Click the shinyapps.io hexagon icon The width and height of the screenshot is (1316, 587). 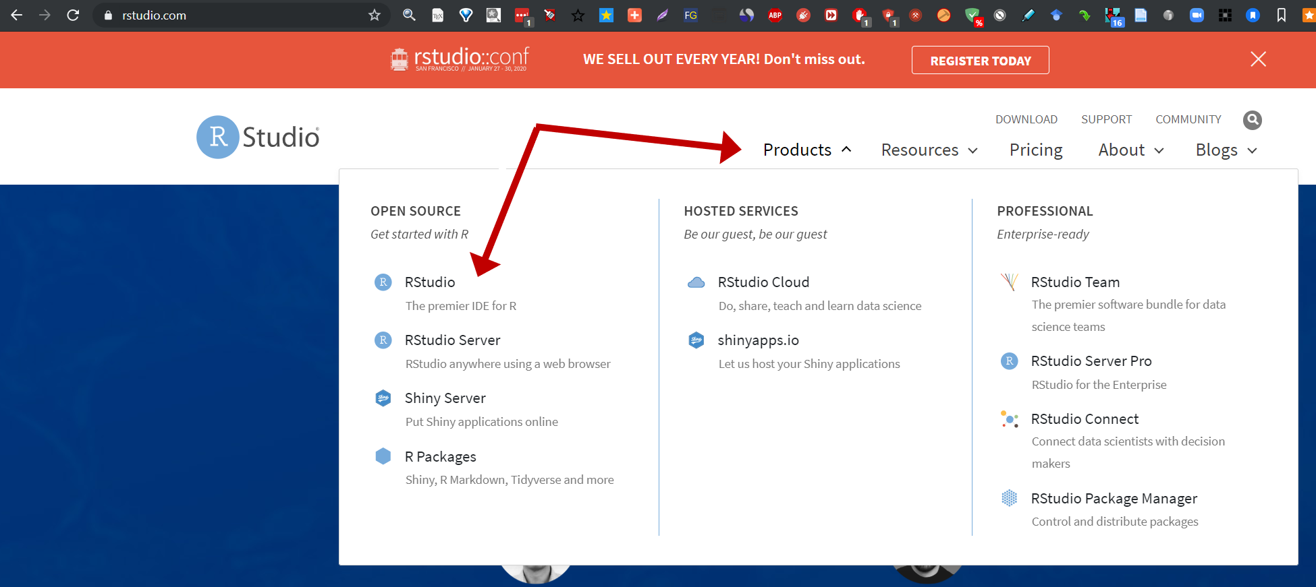696,340
